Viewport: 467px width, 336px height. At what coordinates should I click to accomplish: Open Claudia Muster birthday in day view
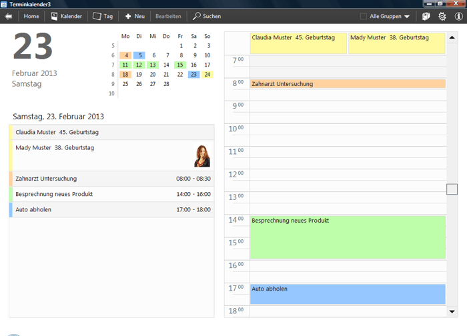(298, 43)
